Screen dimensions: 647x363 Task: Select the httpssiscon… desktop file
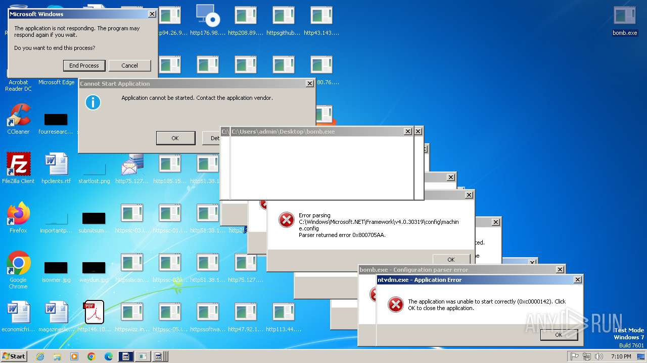132,268
